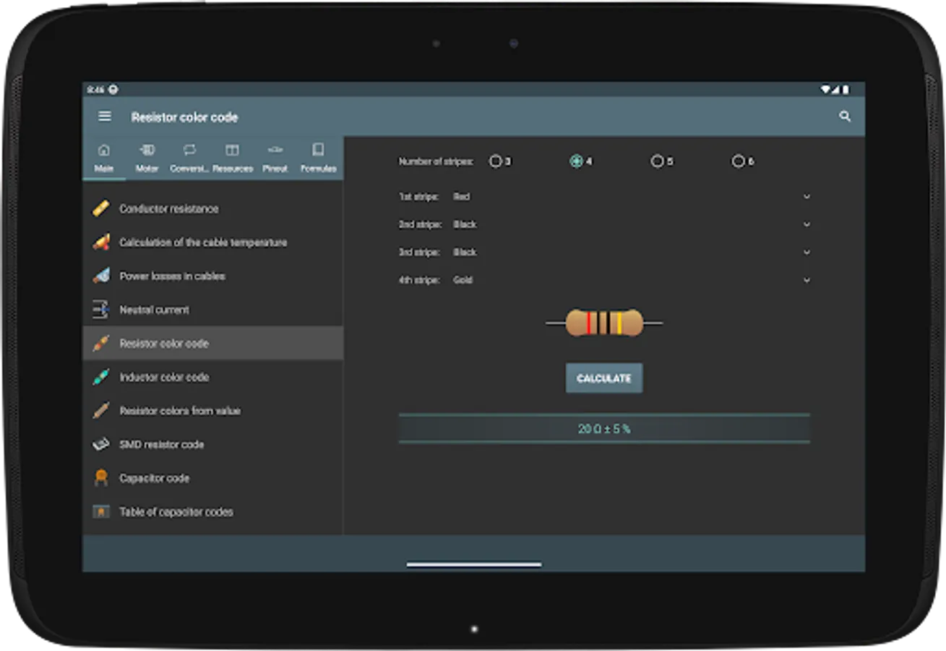
Task: Open the hamburger navigation menu
Action: [x=105, y=116]
